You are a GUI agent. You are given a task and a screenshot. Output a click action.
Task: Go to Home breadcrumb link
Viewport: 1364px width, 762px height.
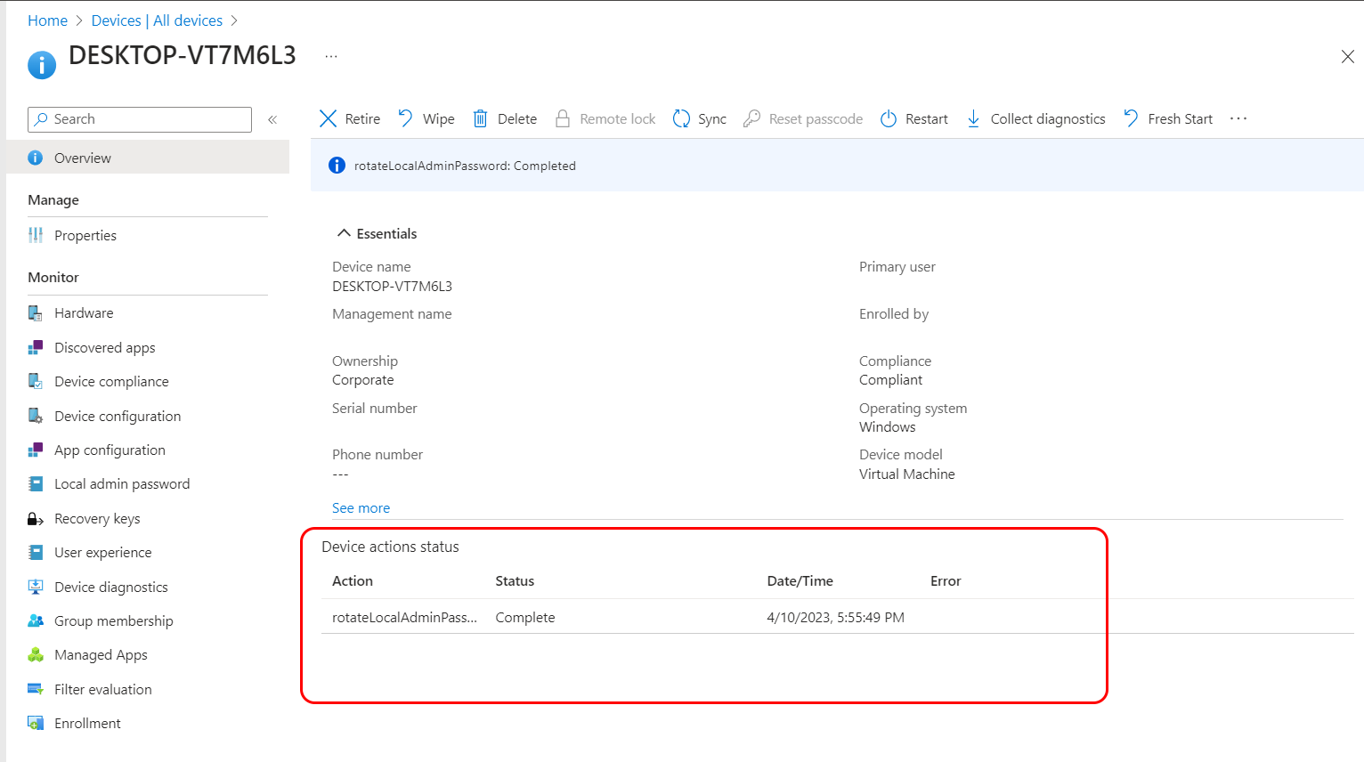tap(47, 20)
